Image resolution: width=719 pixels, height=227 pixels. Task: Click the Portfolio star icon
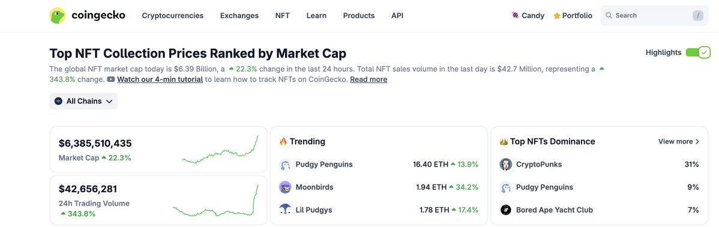[x=557, y=16]
